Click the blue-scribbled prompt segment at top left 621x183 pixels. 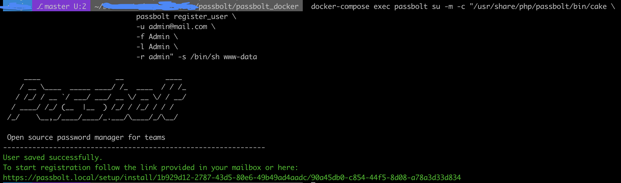(x=16, y=6)
